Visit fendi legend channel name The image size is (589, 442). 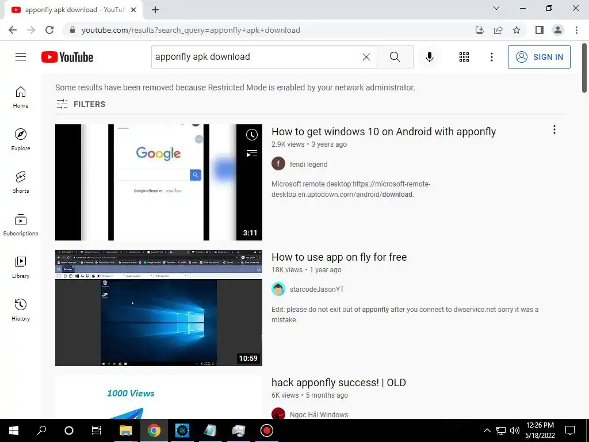coord(308,164)
